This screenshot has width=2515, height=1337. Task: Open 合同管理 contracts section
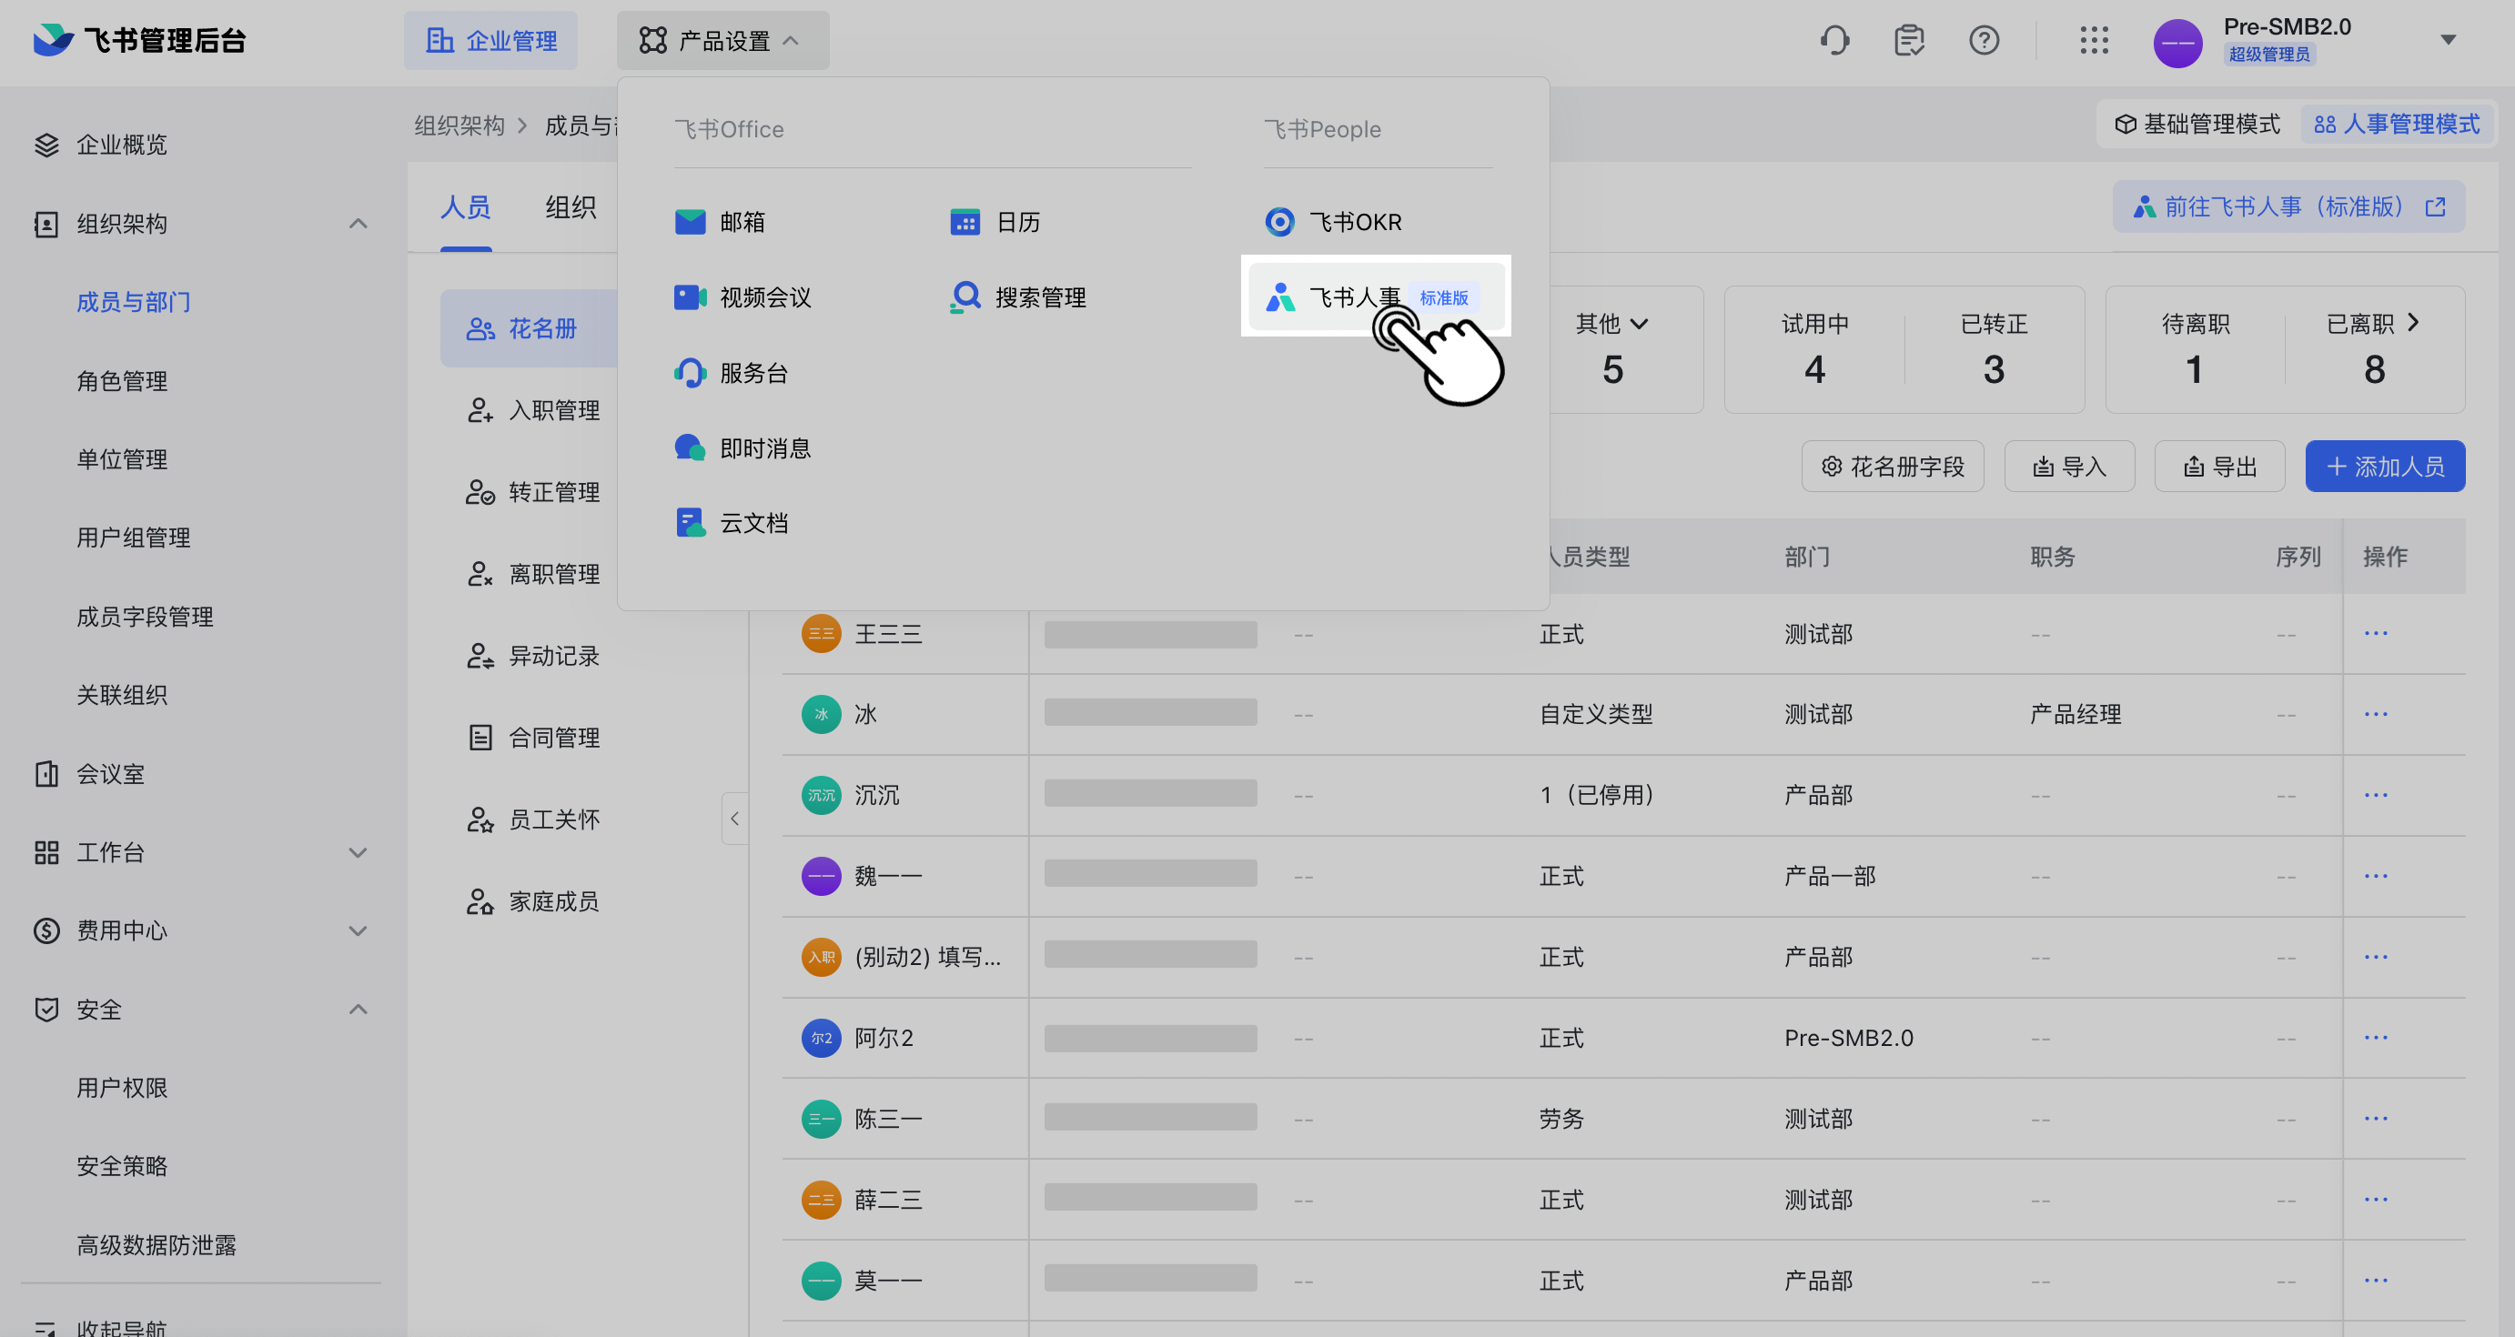[x=533, y=738]
